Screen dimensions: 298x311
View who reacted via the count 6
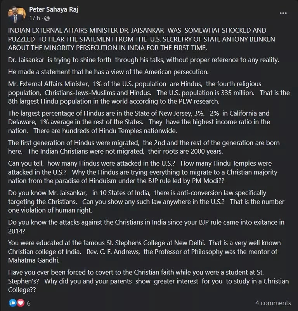click(x=29, y=303)
